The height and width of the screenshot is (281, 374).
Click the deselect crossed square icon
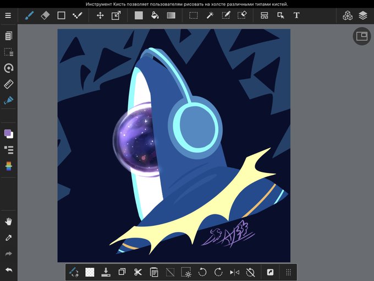point(170,272)
